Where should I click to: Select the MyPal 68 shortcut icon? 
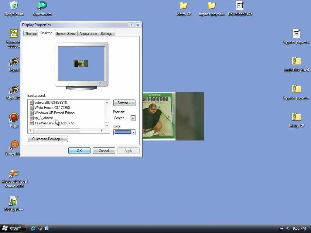point(13,92)
